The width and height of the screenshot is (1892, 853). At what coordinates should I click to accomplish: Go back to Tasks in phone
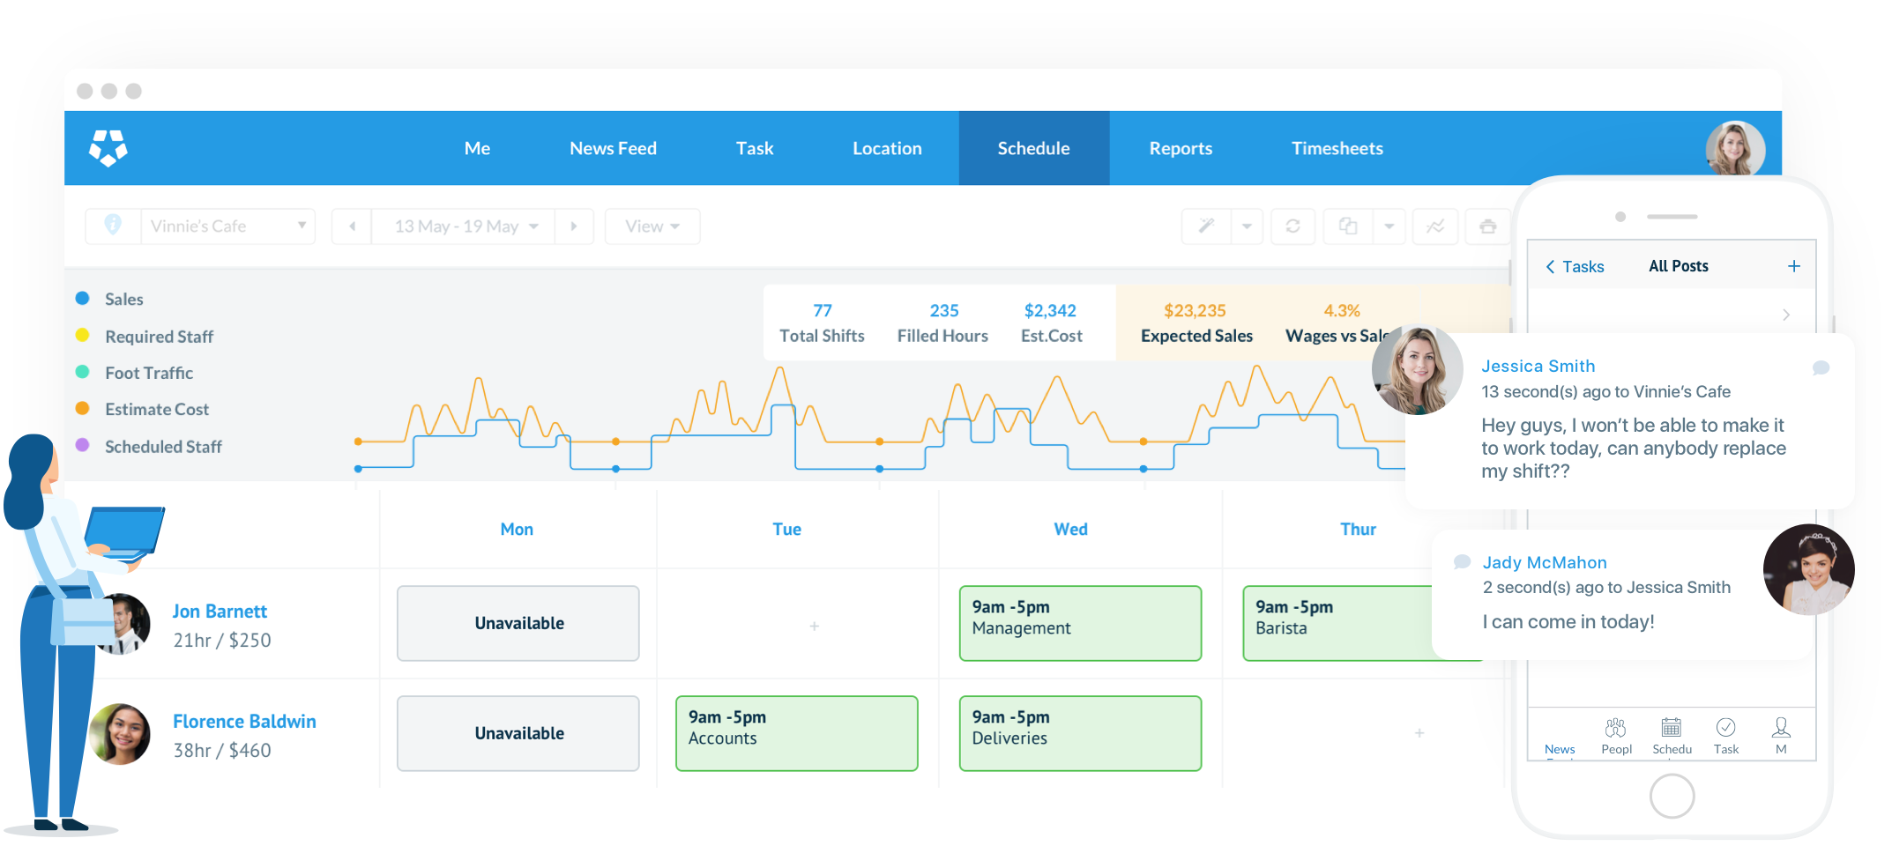[x=1575, y=266]
